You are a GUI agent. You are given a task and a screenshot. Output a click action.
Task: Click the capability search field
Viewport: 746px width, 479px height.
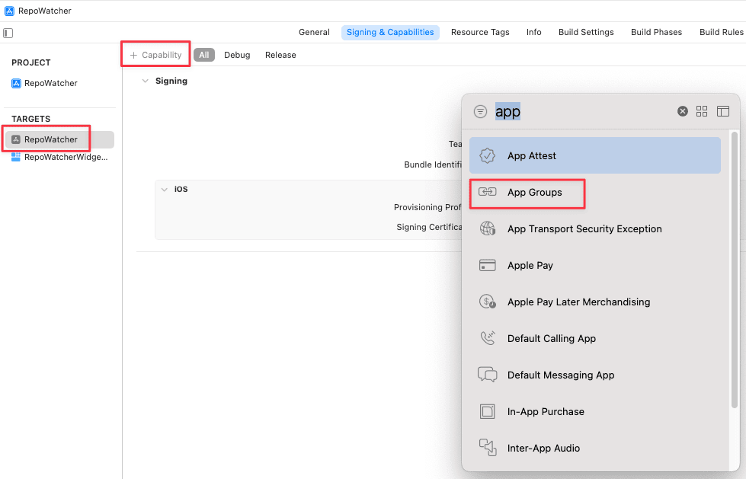(581, 111)
